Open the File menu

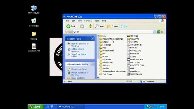pyautogui.click(x=68, y=21)
